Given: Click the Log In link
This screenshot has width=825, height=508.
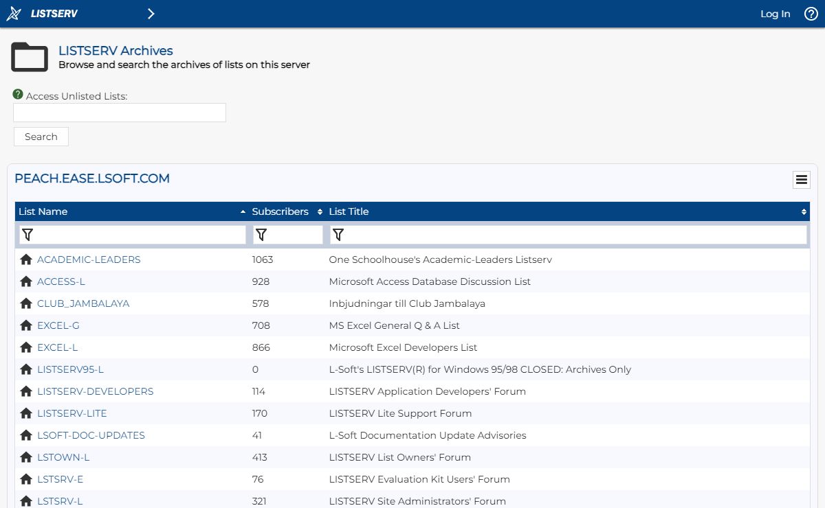Looking at the screenshot, I should click(x=775, y=14).
